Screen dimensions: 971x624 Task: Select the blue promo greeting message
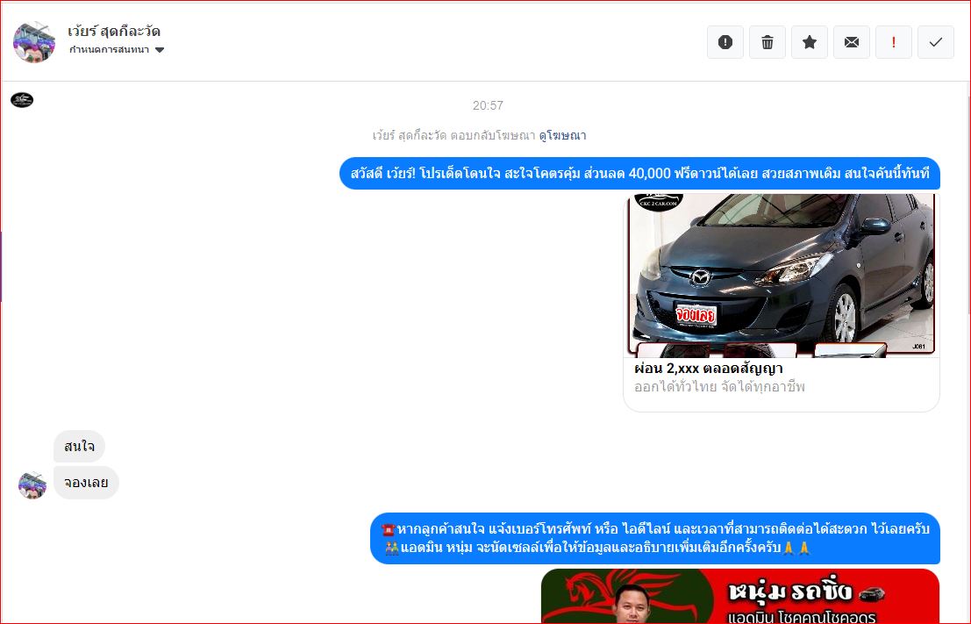pyautogui.click(x=639, y=174)
